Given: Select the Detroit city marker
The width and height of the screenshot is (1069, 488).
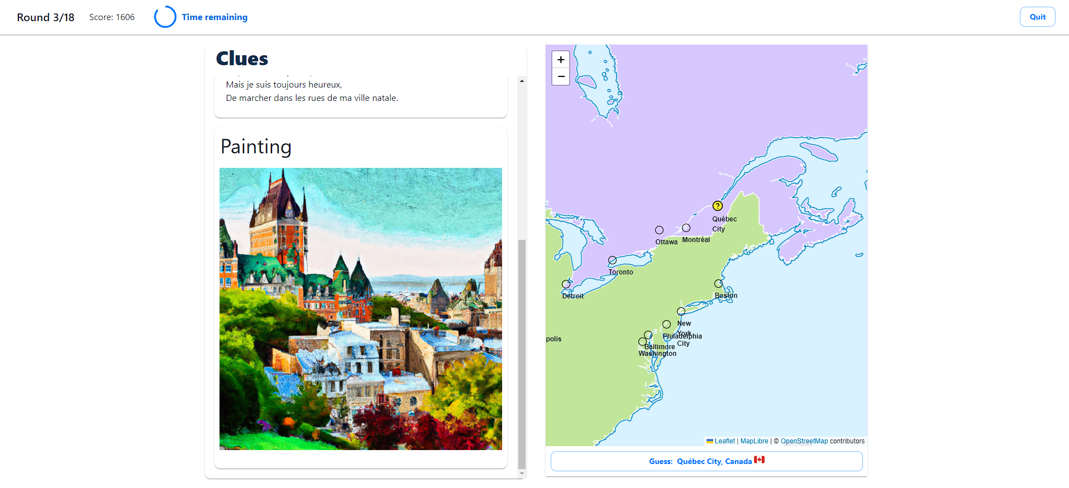Looking at the screenshot, I should point(566,284).
